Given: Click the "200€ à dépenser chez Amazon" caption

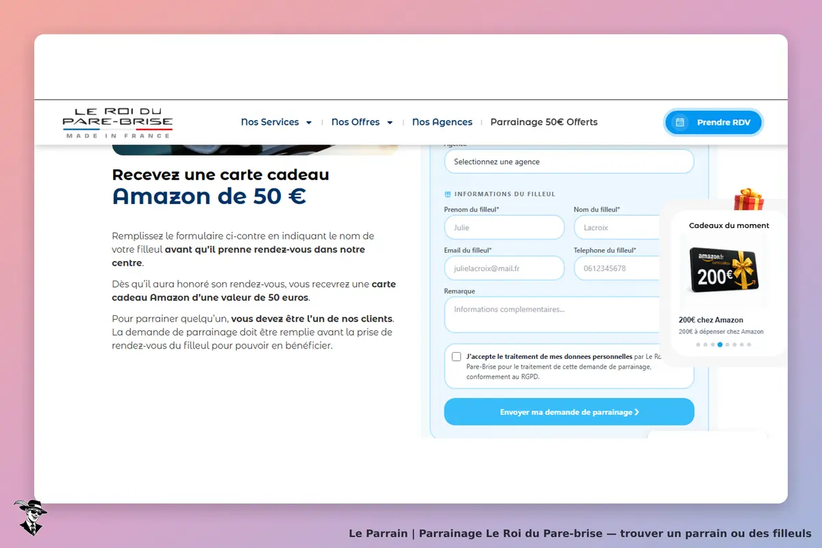Looking at the screenshot, I should point(721,332).
